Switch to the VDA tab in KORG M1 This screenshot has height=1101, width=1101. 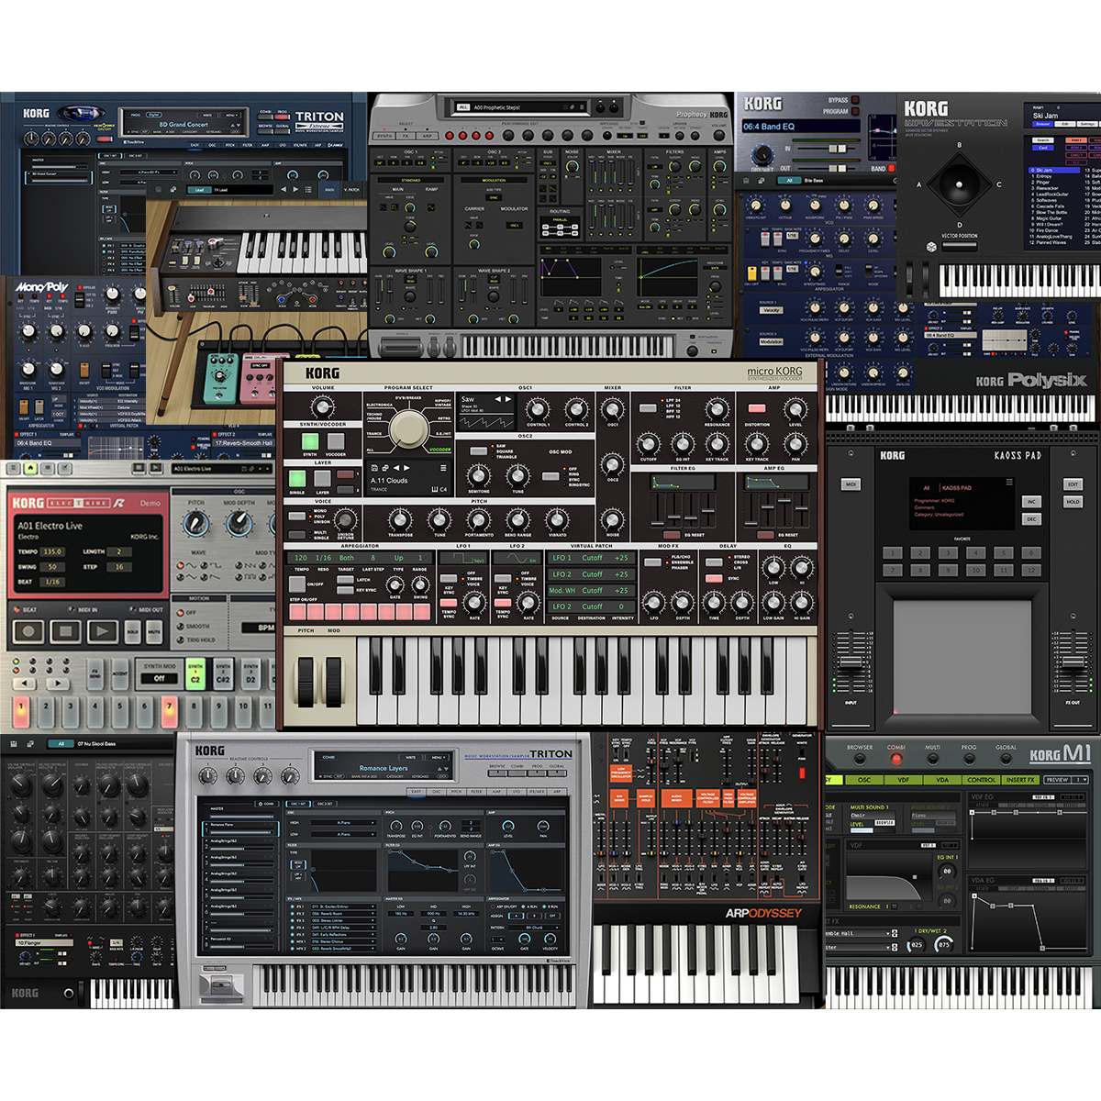pyautogui.click(x=942, y=780)
